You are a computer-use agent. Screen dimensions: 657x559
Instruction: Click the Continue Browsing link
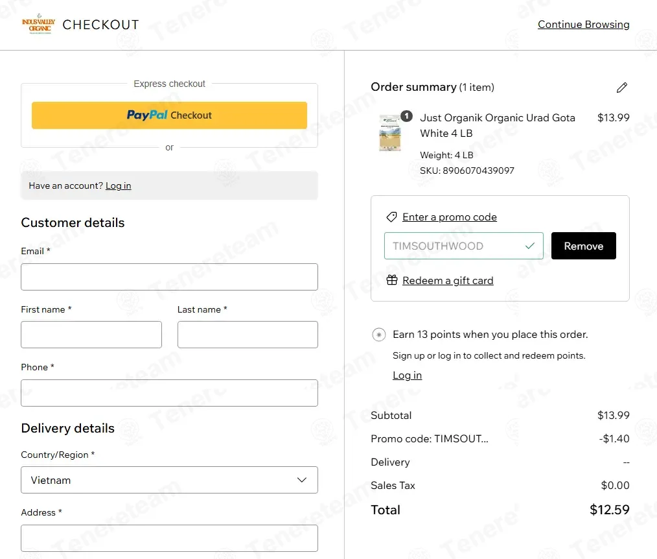tap(583, 25)
